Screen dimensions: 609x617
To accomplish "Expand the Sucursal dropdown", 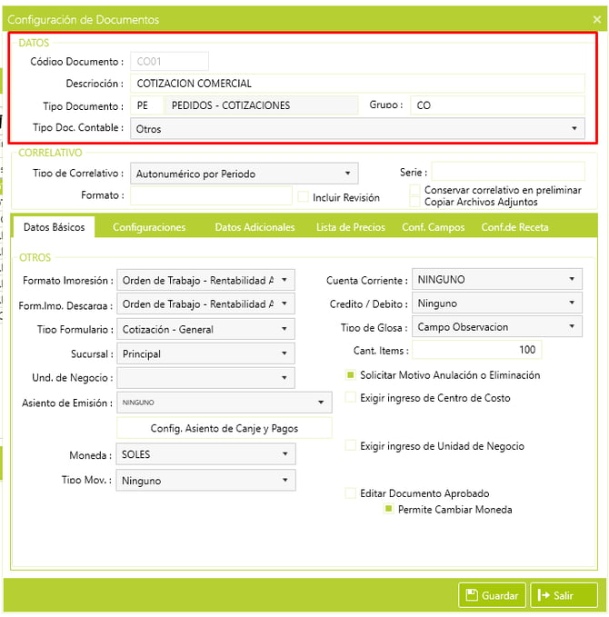I will [x=206, y=353].
